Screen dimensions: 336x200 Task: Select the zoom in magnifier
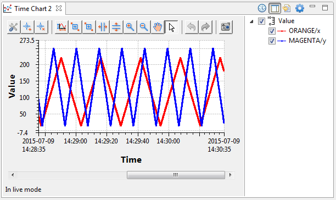(x=130, y=27)
